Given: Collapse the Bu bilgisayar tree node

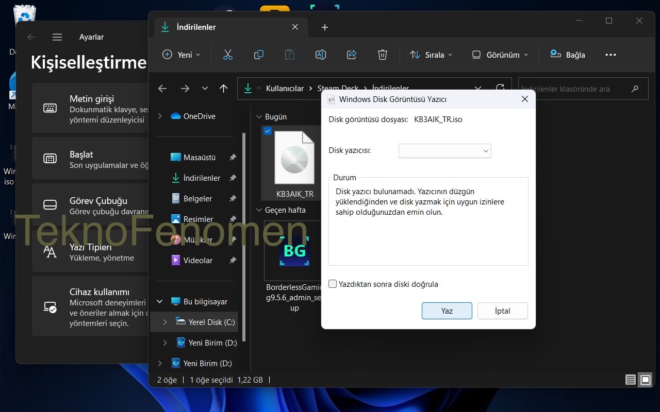Looking at the screenshot, I should pos(160,302).
